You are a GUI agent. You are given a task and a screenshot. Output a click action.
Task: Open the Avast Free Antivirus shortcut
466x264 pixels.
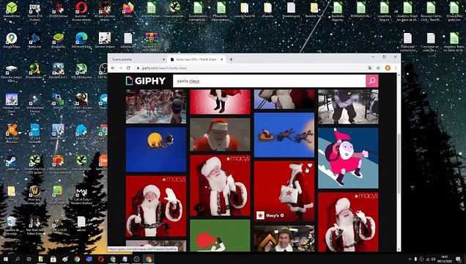coord(11,133)
